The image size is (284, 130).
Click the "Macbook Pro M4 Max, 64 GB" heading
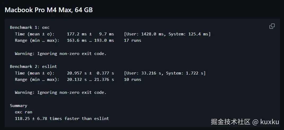pos(49,10)
